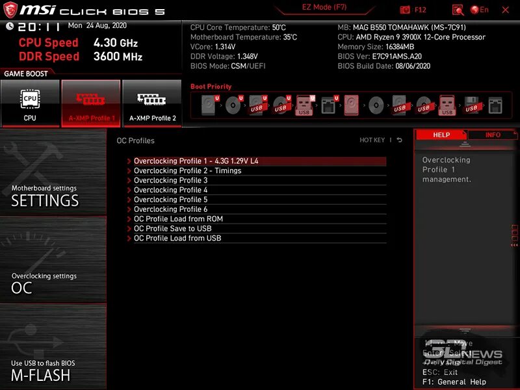The height and width of the screenshot is (390, 520).
Task: Click Motherboard Temperature: 35°C reading
Action: tap(243, 37)
